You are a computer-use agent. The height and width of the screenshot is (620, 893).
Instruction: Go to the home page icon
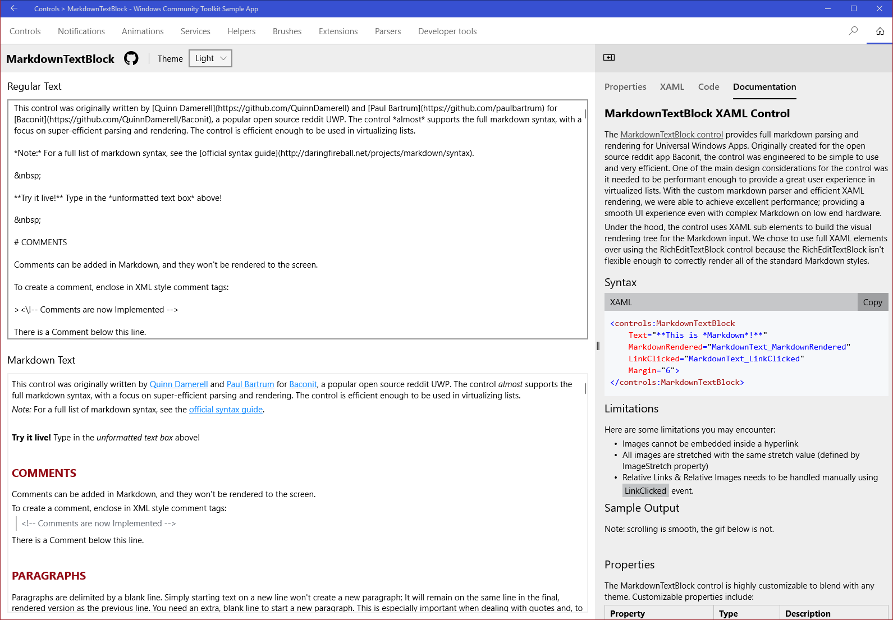(880, 31)
